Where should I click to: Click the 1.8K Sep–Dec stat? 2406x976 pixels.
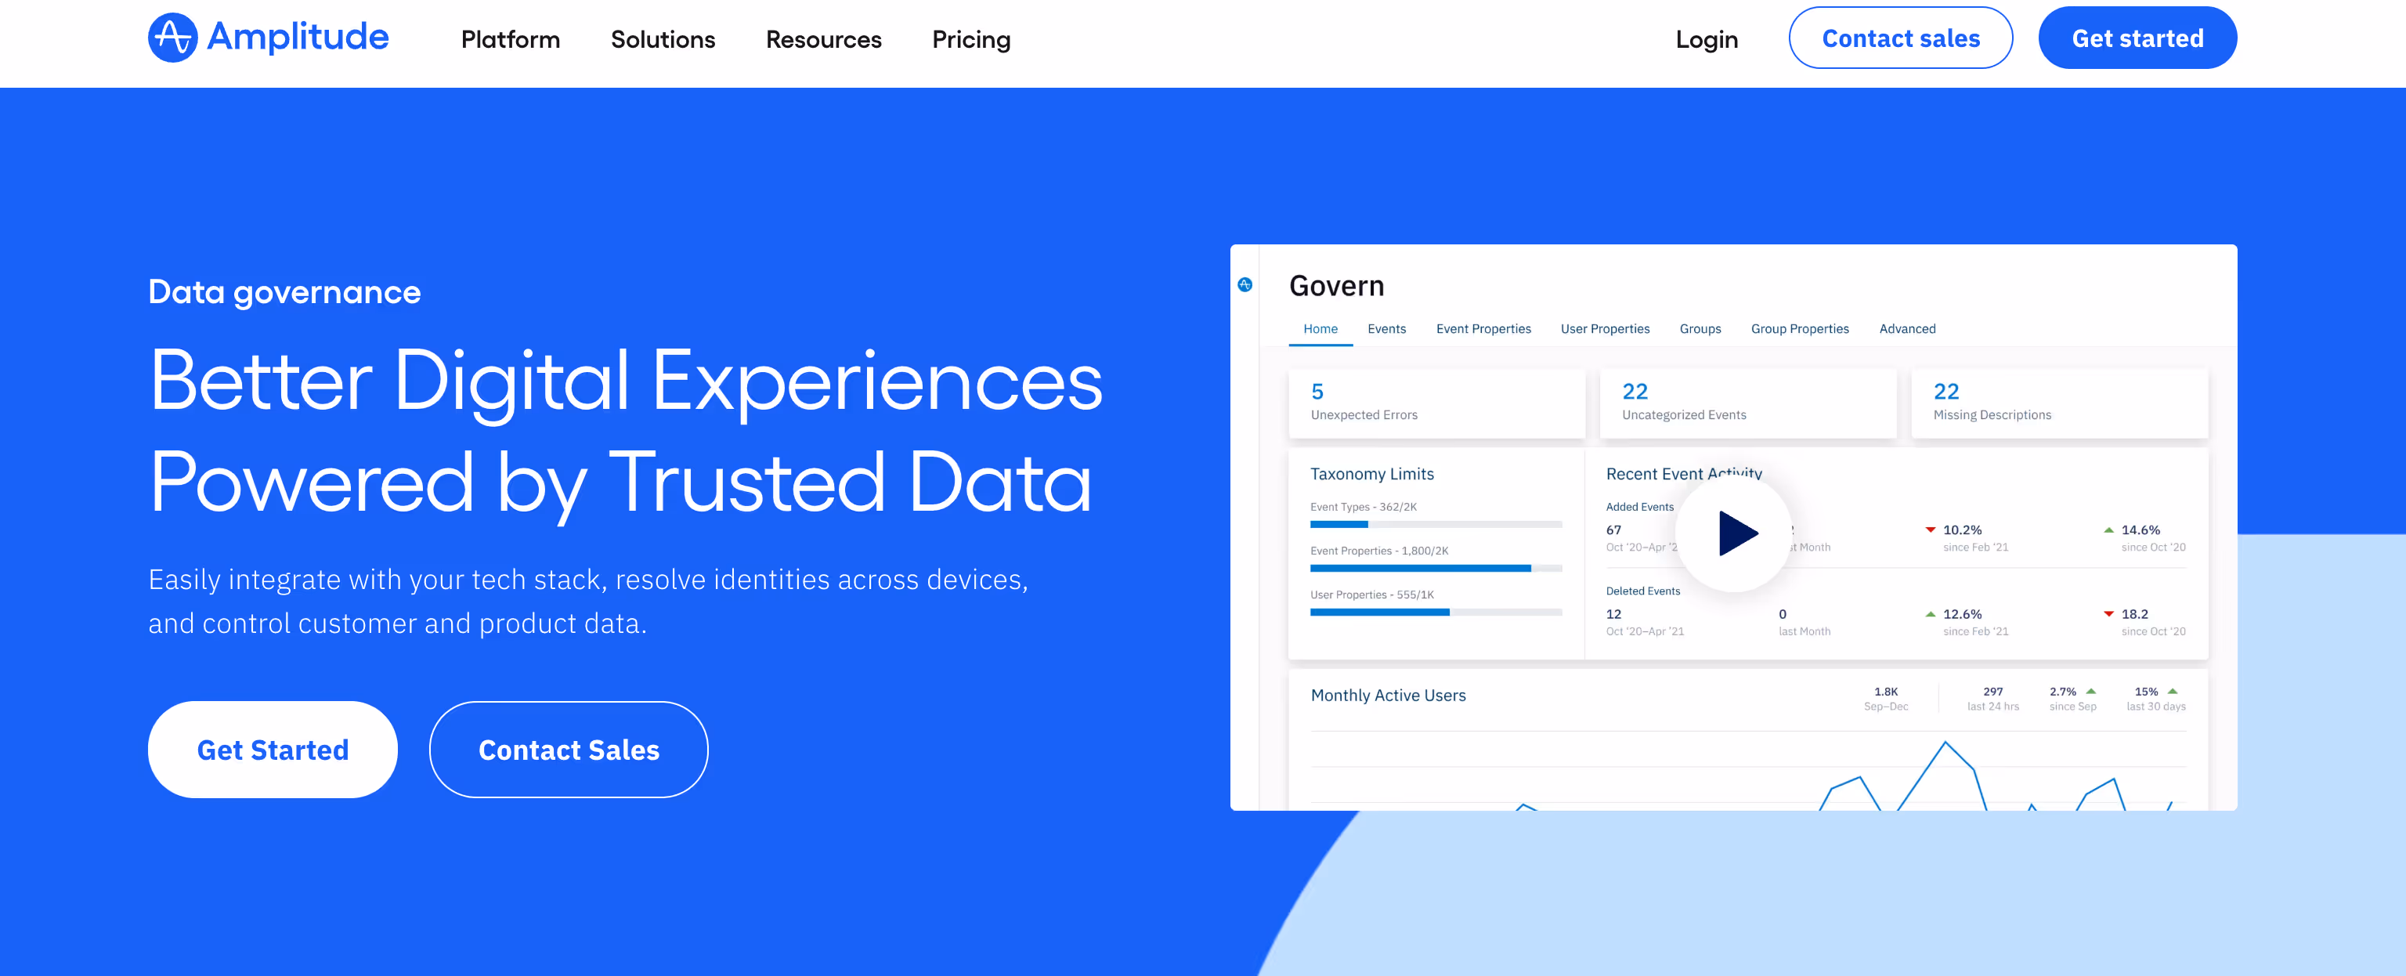tap(1885, 699)
